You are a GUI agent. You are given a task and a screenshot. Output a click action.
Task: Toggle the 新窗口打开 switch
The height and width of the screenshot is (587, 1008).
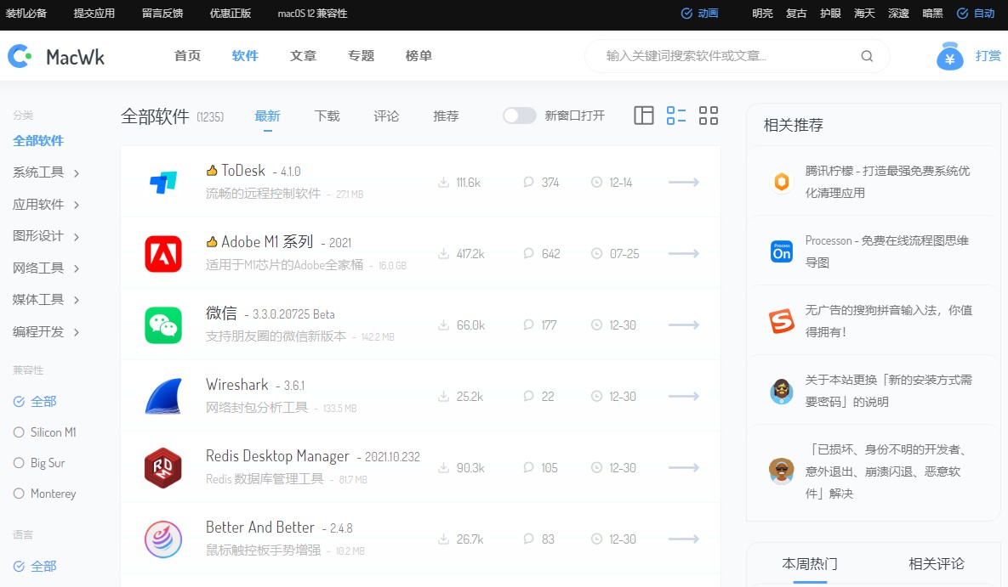(x=520, y=116)
